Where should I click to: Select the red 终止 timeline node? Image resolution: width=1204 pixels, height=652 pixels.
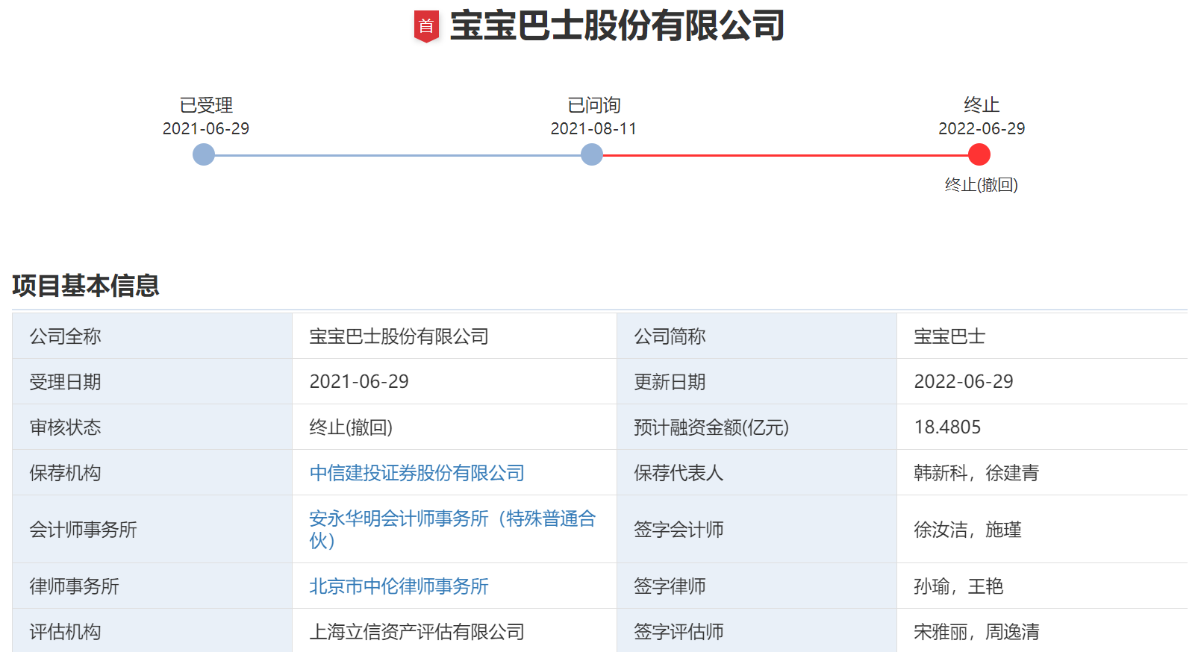979,155
